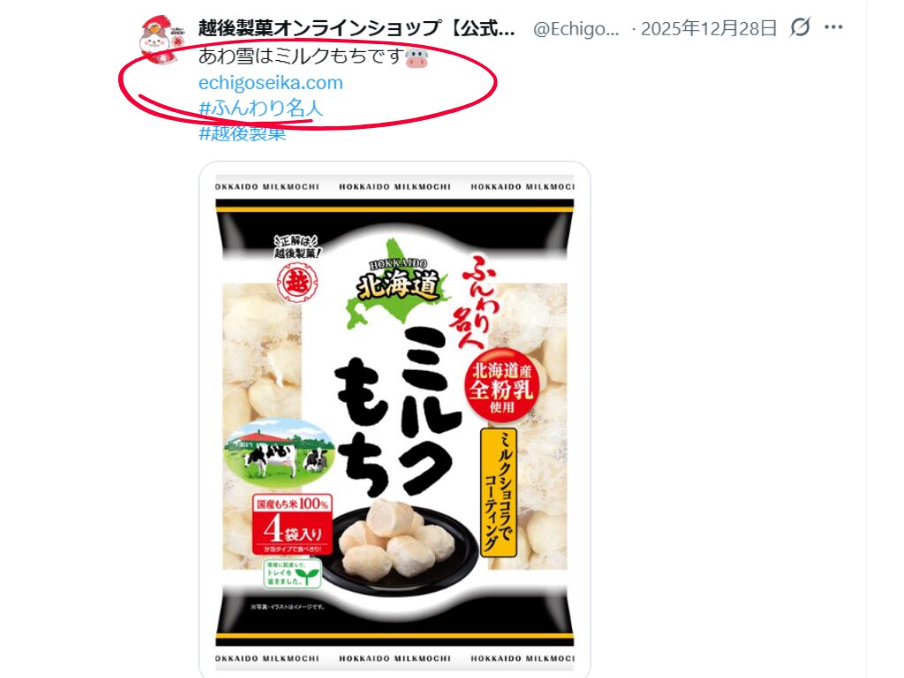
Task: Click the red 越 circular logo on the package
Action: 297,282
